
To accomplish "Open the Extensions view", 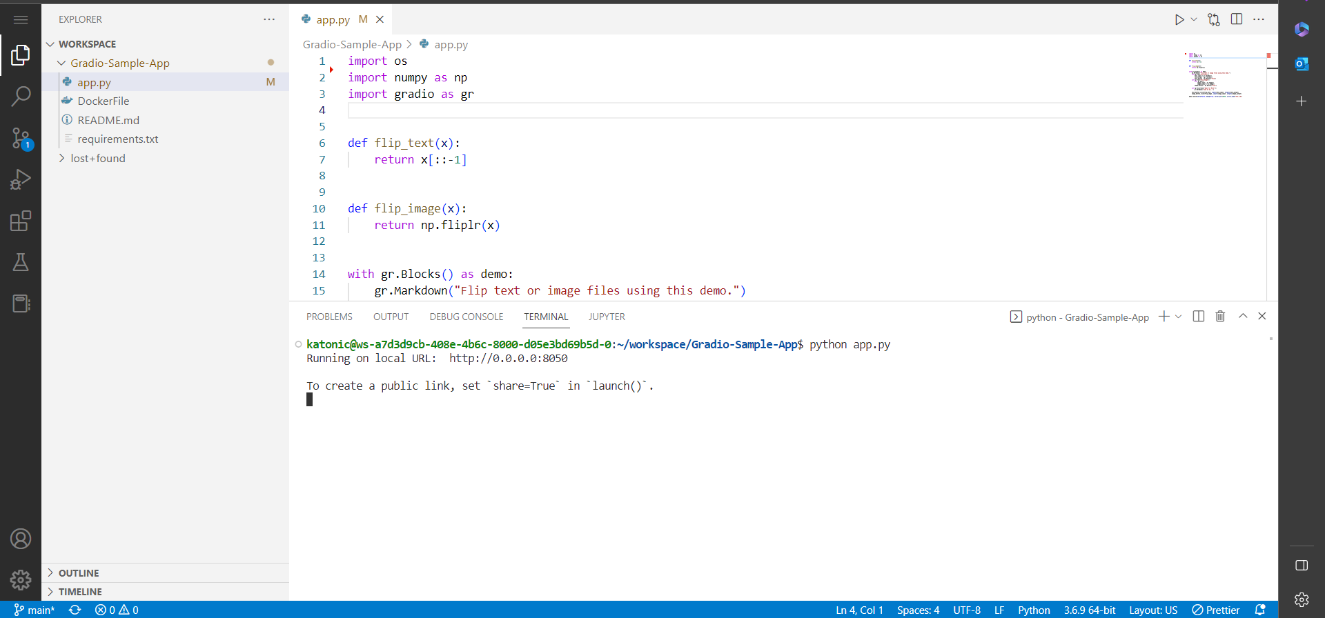I will (x=21, y=221).
